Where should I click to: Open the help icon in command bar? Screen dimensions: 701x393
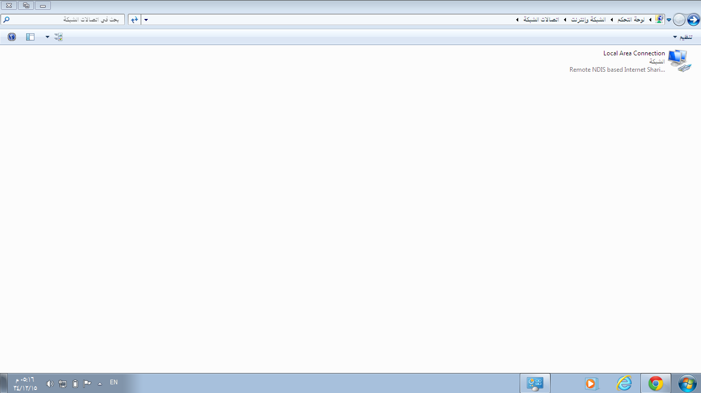click(12, 37)
